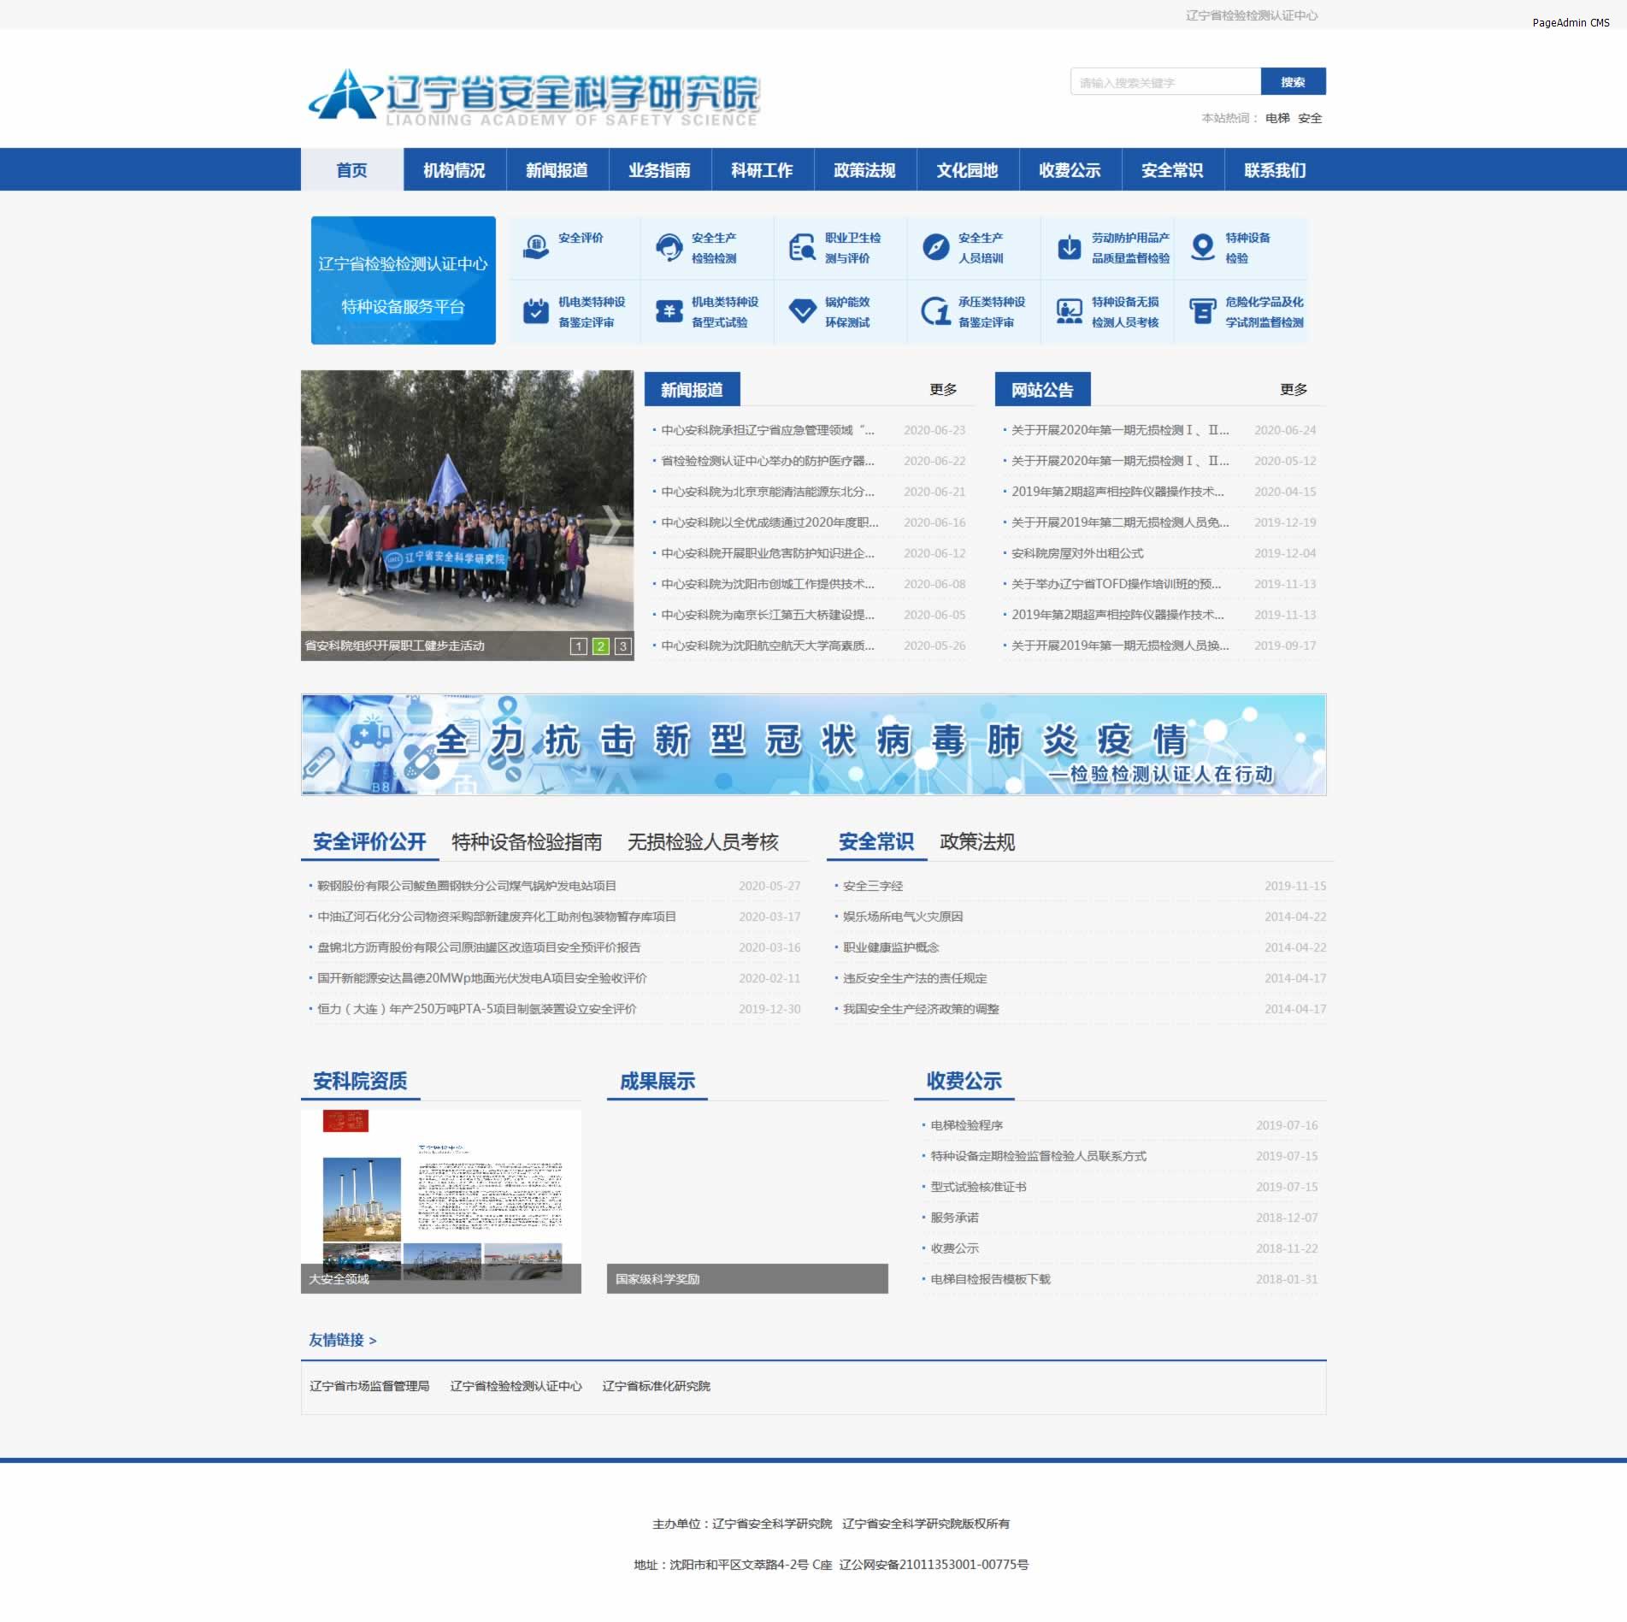Click the hot keyword 电梯

(1277, 119)
